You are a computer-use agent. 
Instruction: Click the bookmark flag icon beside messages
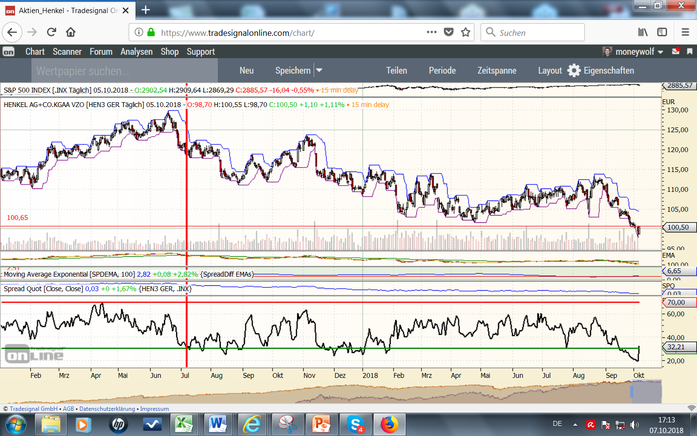point(690,51)
